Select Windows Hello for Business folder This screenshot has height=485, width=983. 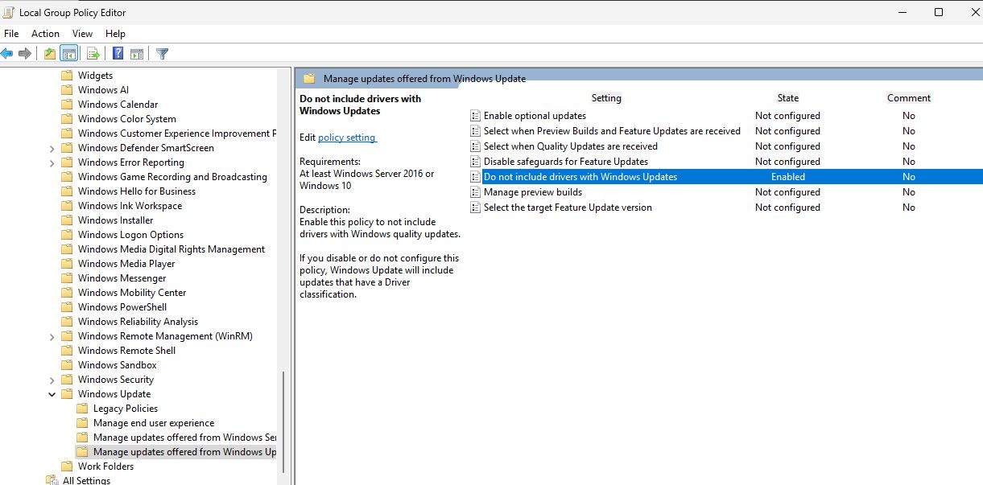click(x=137, y=191)
